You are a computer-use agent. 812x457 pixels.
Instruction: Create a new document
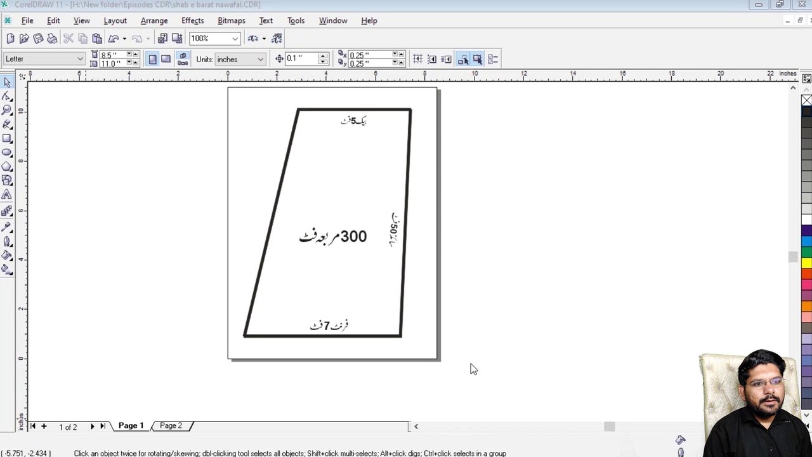(10, 39)
